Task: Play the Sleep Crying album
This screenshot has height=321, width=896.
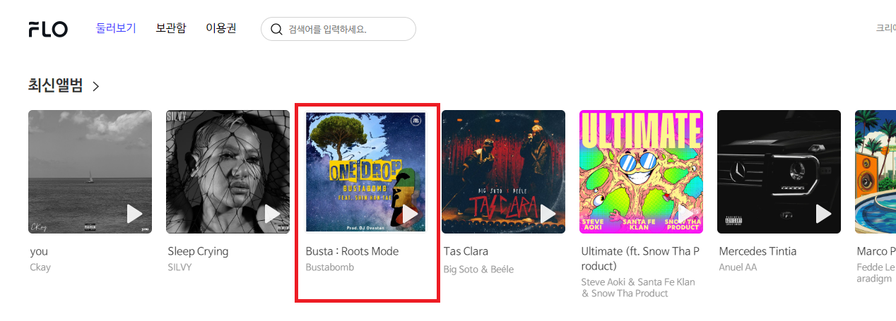Action: 272,214
